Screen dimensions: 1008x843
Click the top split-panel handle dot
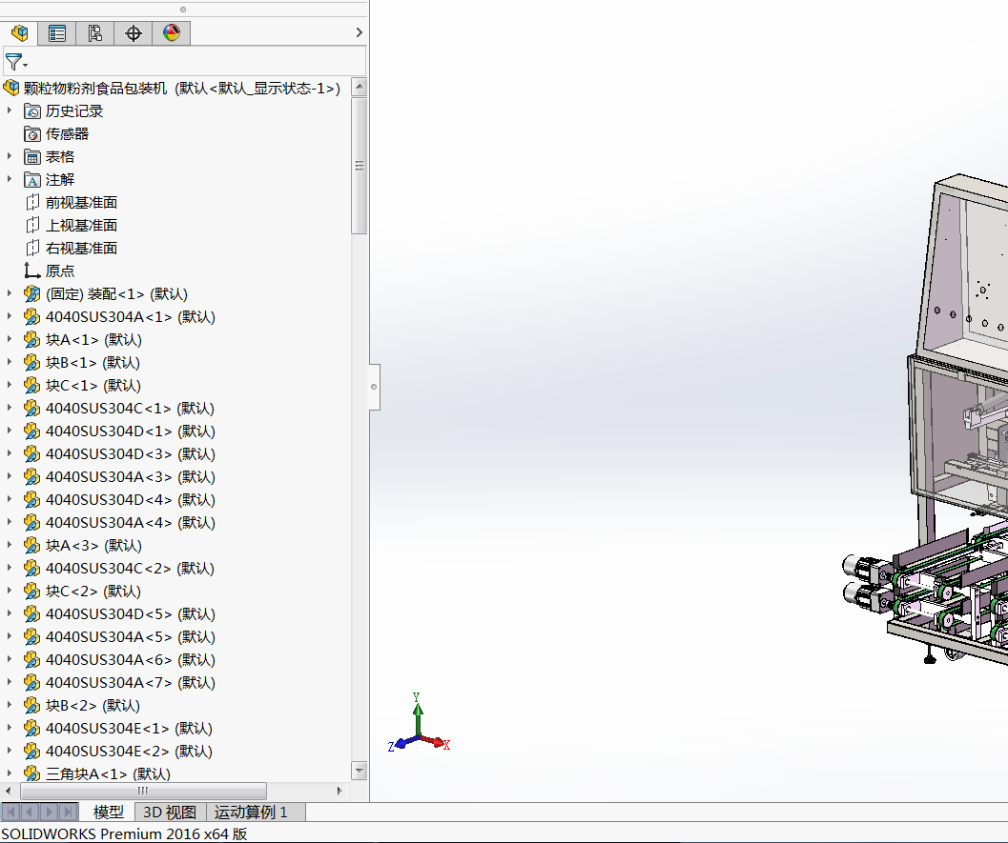click(183, 9)
